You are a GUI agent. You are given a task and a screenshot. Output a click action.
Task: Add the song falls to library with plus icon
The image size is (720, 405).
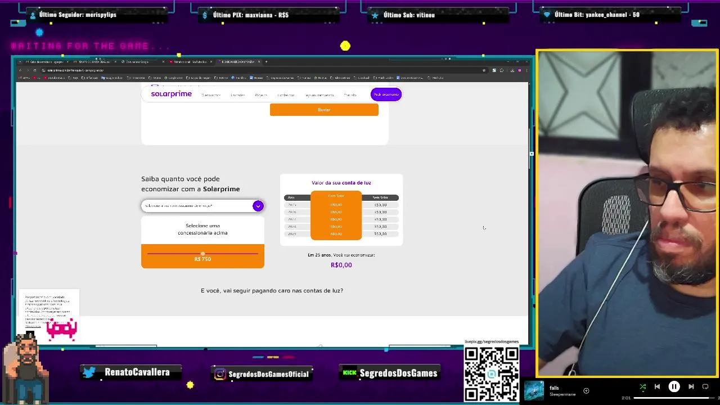(586, 390)
